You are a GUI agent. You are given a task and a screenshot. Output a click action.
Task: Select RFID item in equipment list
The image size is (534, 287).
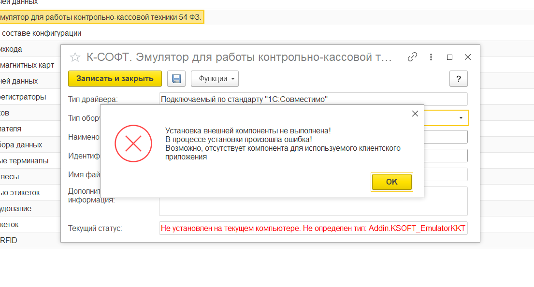[9, 240]
